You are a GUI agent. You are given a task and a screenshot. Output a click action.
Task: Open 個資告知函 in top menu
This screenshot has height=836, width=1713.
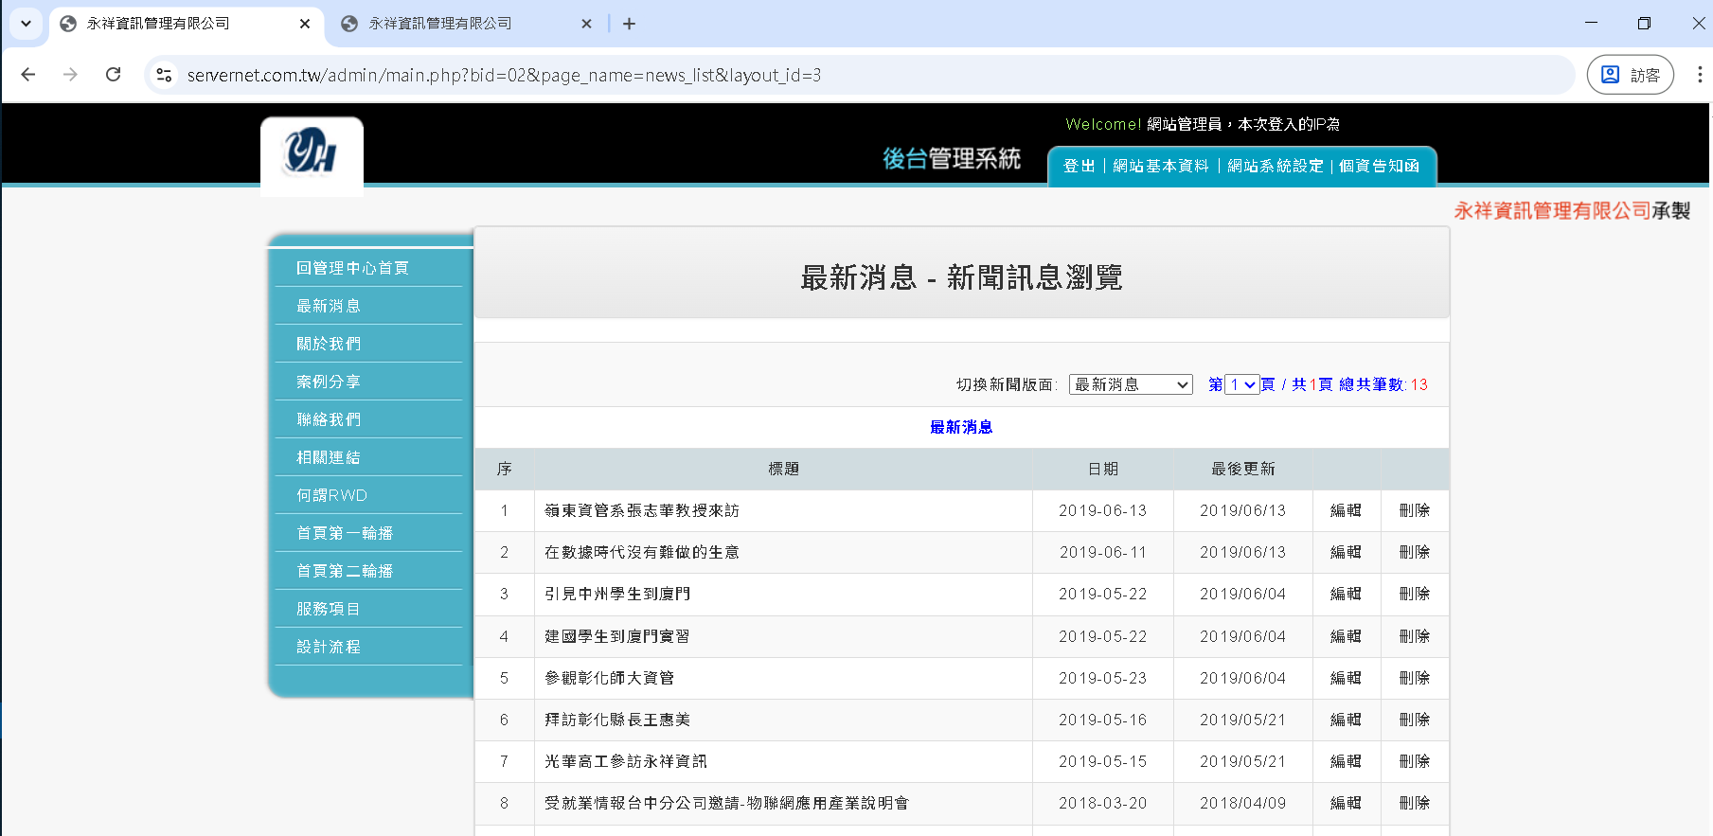click(x=1379, y=166)
